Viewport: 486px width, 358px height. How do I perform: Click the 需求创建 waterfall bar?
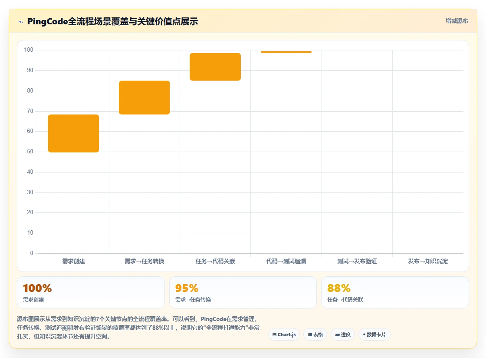coord(73,133)
